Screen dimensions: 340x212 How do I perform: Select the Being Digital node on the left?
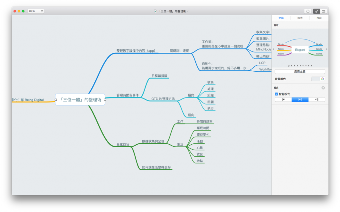point(28,100)
